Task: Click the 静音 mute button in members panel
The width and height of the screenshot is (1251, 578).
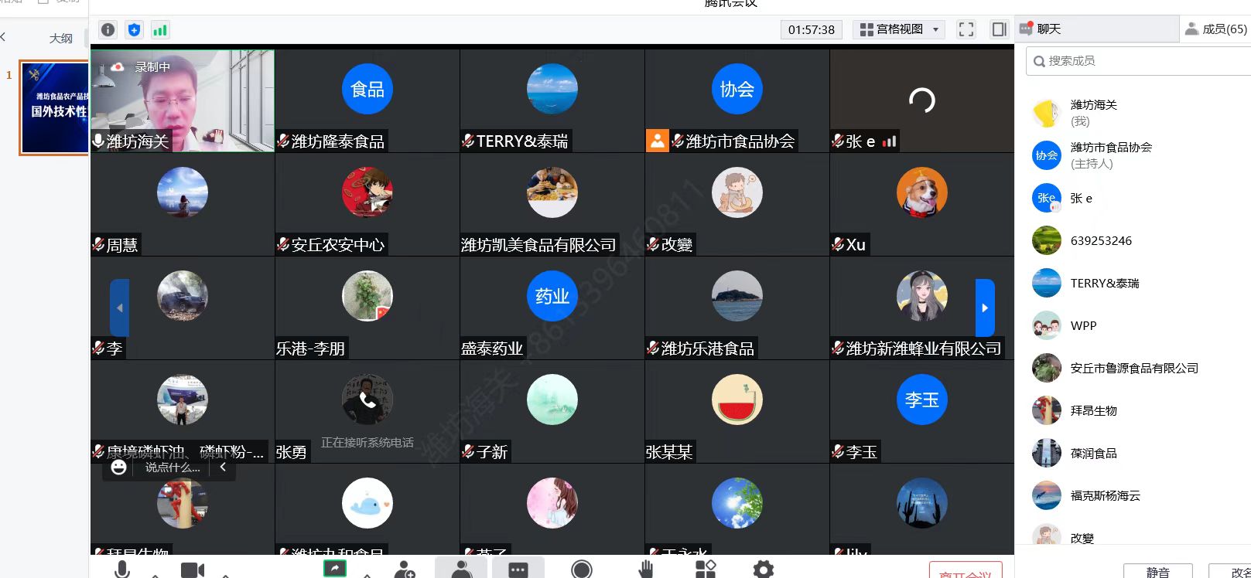Action: (1158, 572)
